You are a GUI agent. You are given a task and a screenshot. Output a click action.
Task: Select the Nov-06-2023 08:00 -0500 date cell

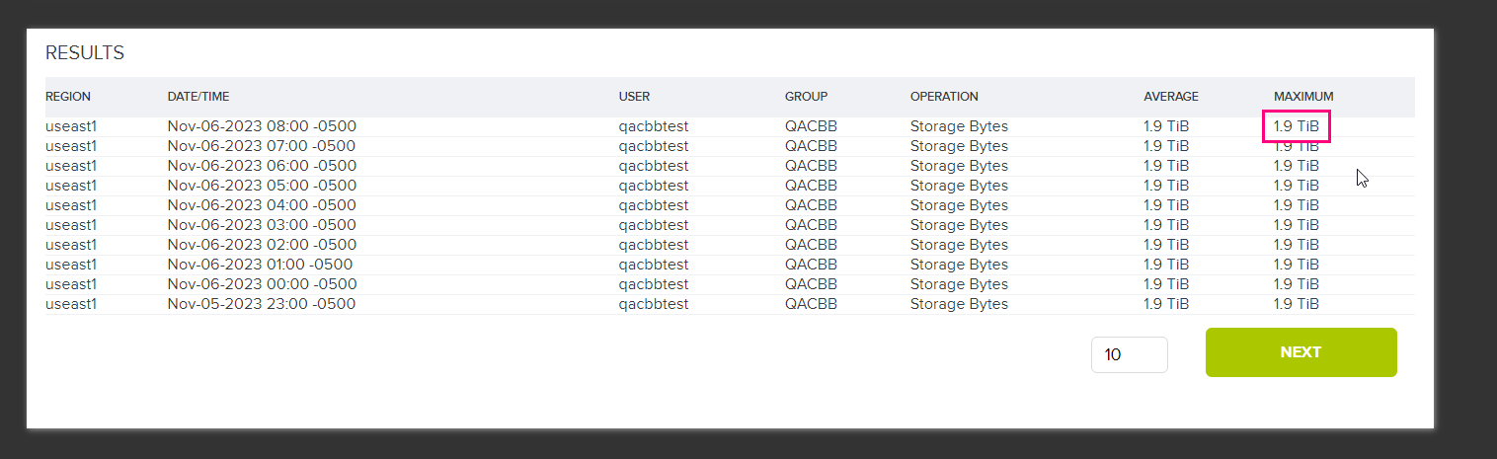[262, 126]
